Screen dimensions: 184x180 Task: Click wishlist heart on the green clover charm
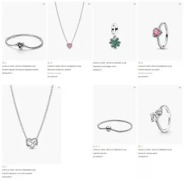point(135,4)
